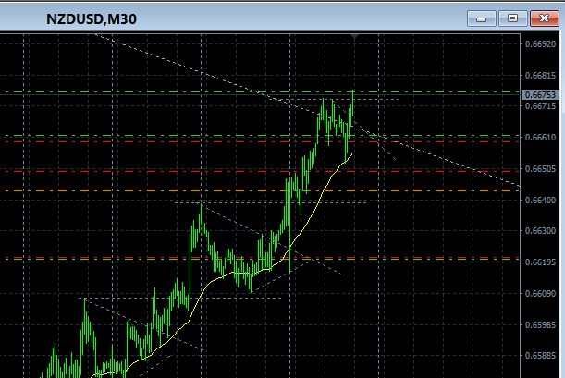This screenshot has height=378, width=565.
Task: Click the current price label 0.66753
Action: [540, 94]
